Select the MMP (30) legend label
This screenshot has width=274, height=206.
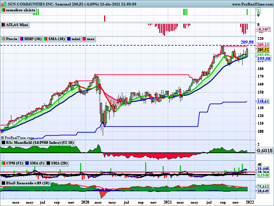(x=33, y=39)
